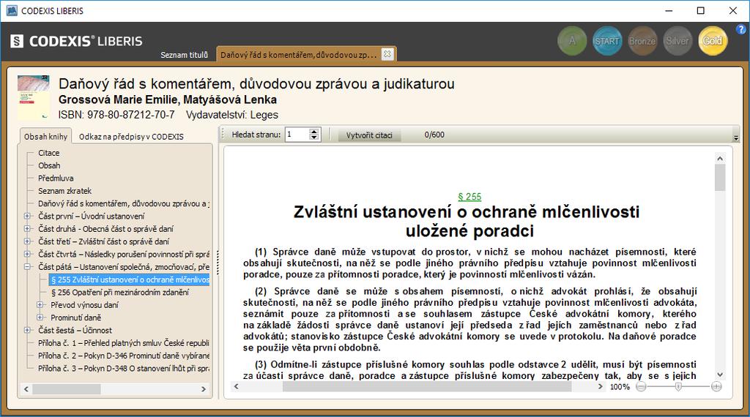Click document horizontal scroll right arrow
This screenshot has width=750, height=417.
[x=601, y=386]
